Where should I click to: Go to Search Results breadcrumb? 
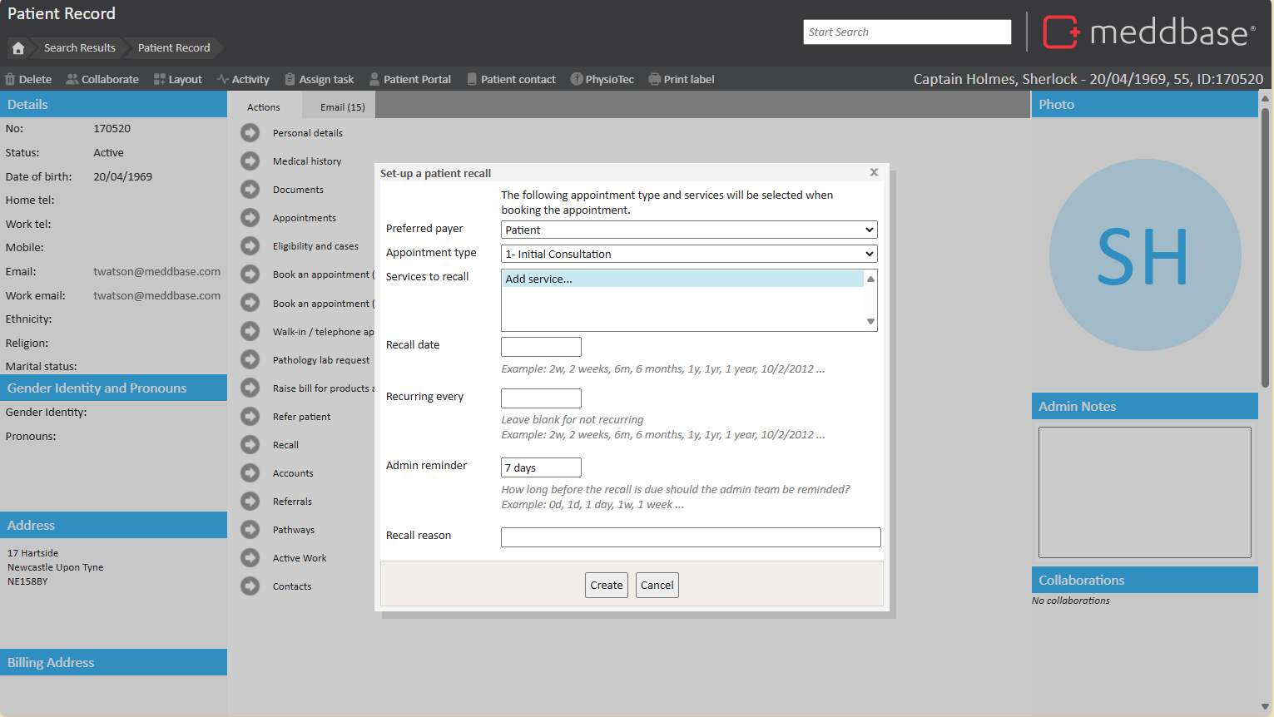[79, 48]
